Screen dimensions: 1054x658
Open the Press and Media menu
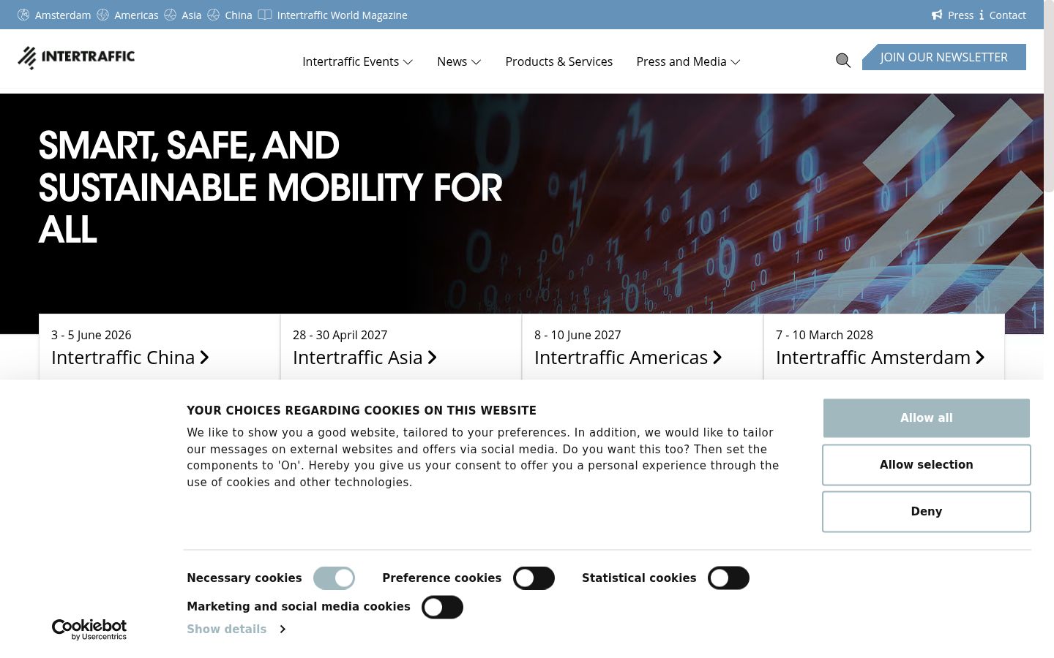(x=689, y=61)
